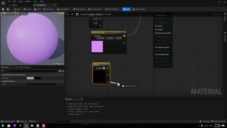
Task: Click the Browse to asset icon
Action: point(8,9)
